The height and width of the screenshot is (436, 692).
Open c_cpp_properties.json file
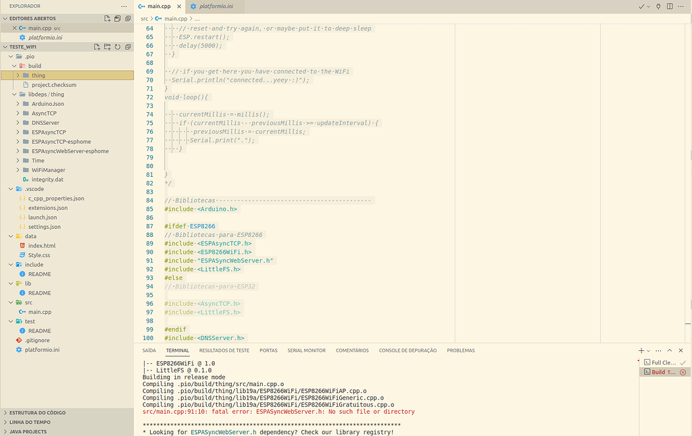tap(67, 198)
